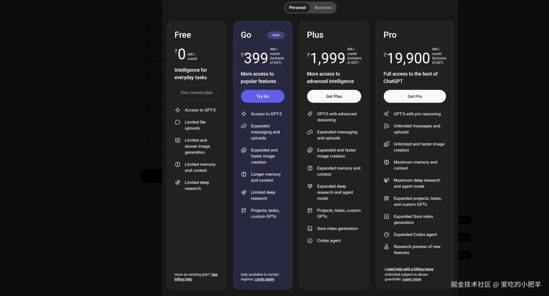Image resolution: width=549 pixels, height=296 pixels.
Task: Click the sparkle icon beside Free GPT-5 access
Action: (178, 110)
